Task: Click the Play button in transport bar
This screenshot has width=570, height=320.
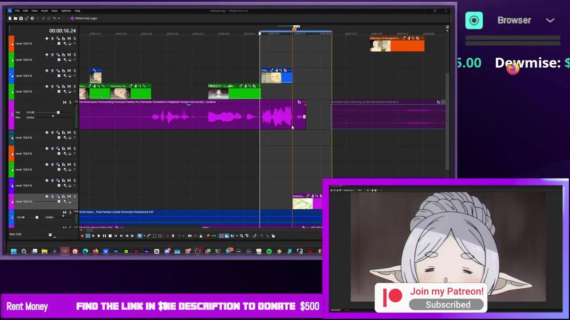Action: click(99, 236)
